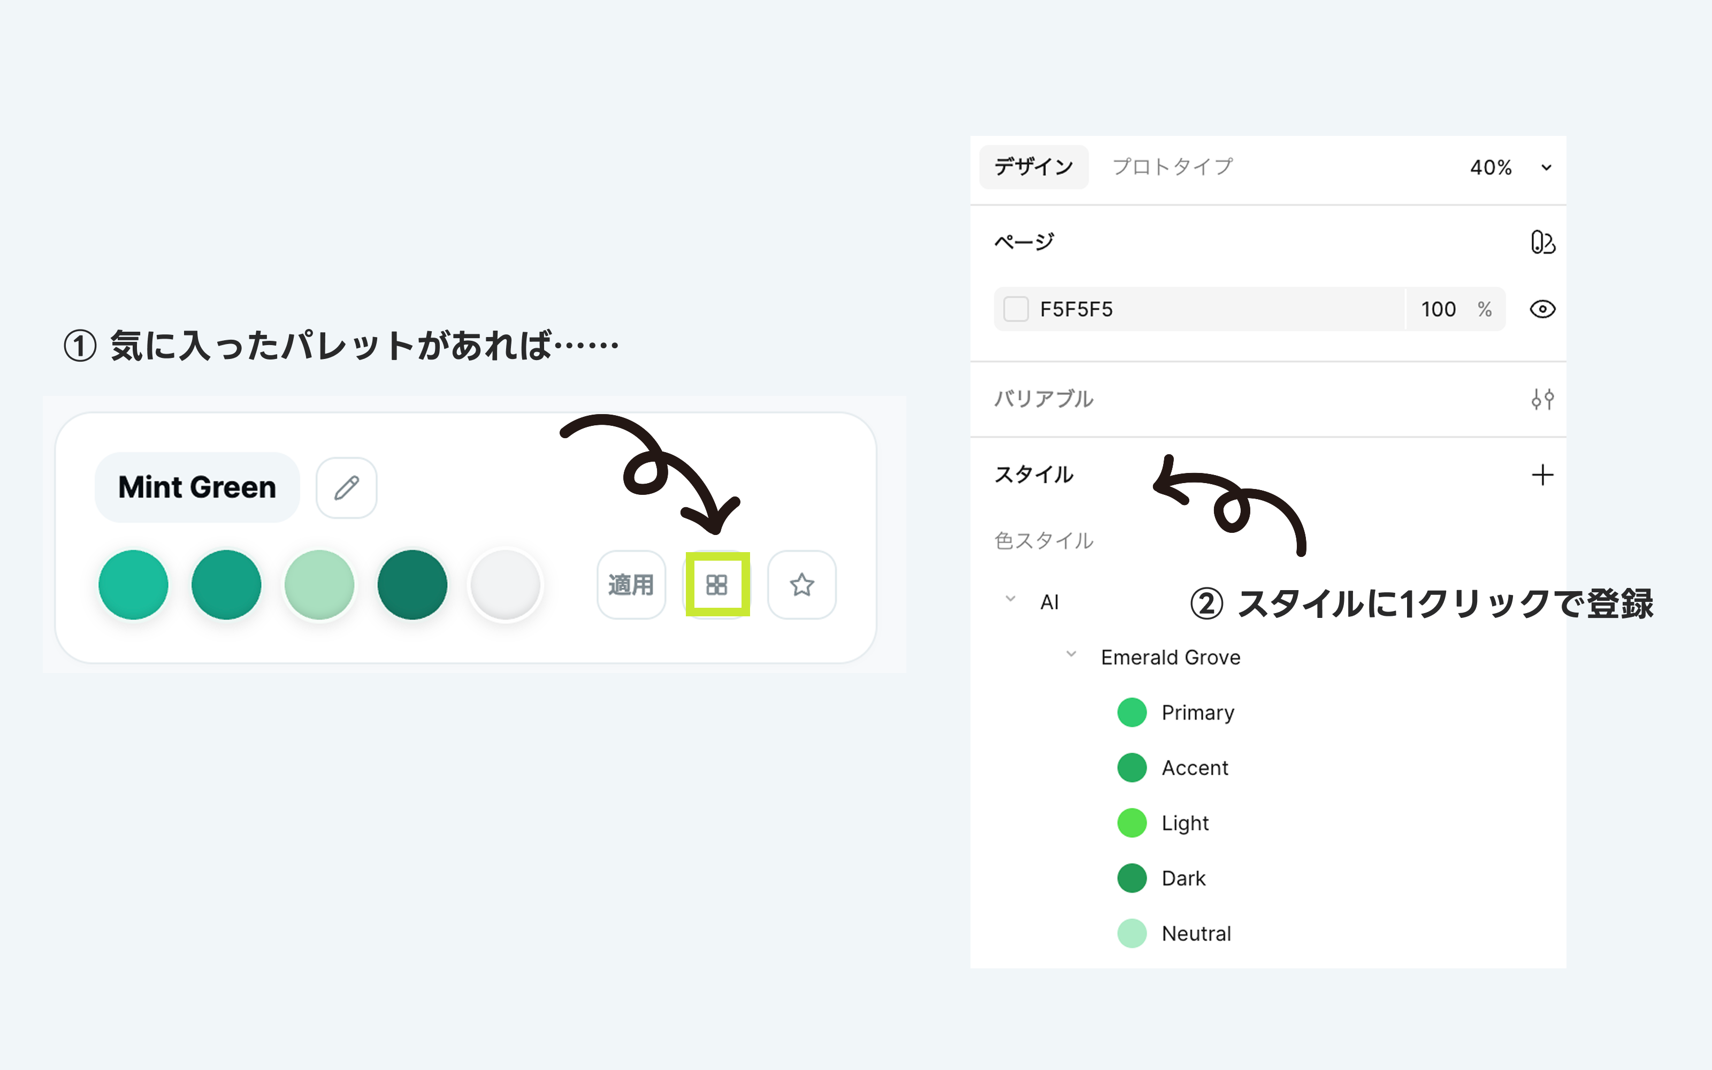Select the デザイン tab
The image size is (1712, 1070).
[1033, 167]
